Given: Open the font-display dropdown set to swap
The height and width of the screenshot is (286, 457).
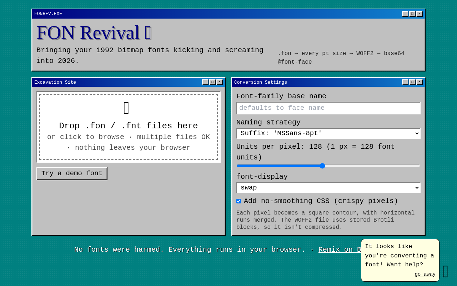Looking at the screenshot, I should click(x=328, y=188).
